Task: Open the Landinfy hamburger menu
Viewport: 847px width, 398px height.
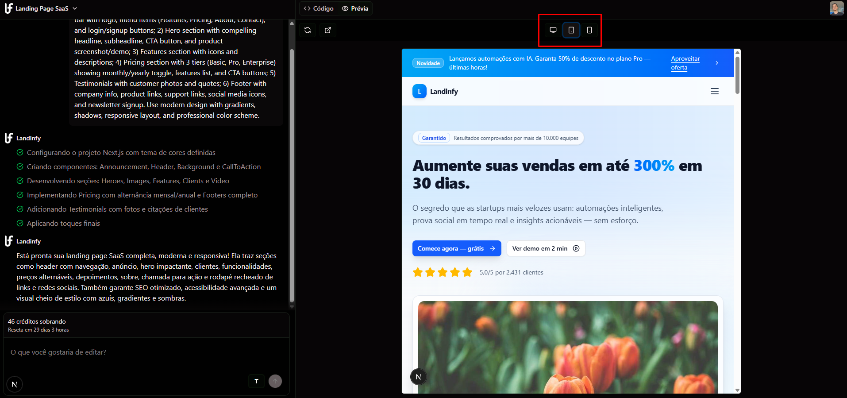Action: pos(714,91)
